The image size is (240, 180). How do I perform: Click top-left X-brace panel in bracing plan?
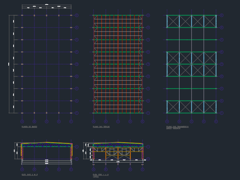point(173,21)
